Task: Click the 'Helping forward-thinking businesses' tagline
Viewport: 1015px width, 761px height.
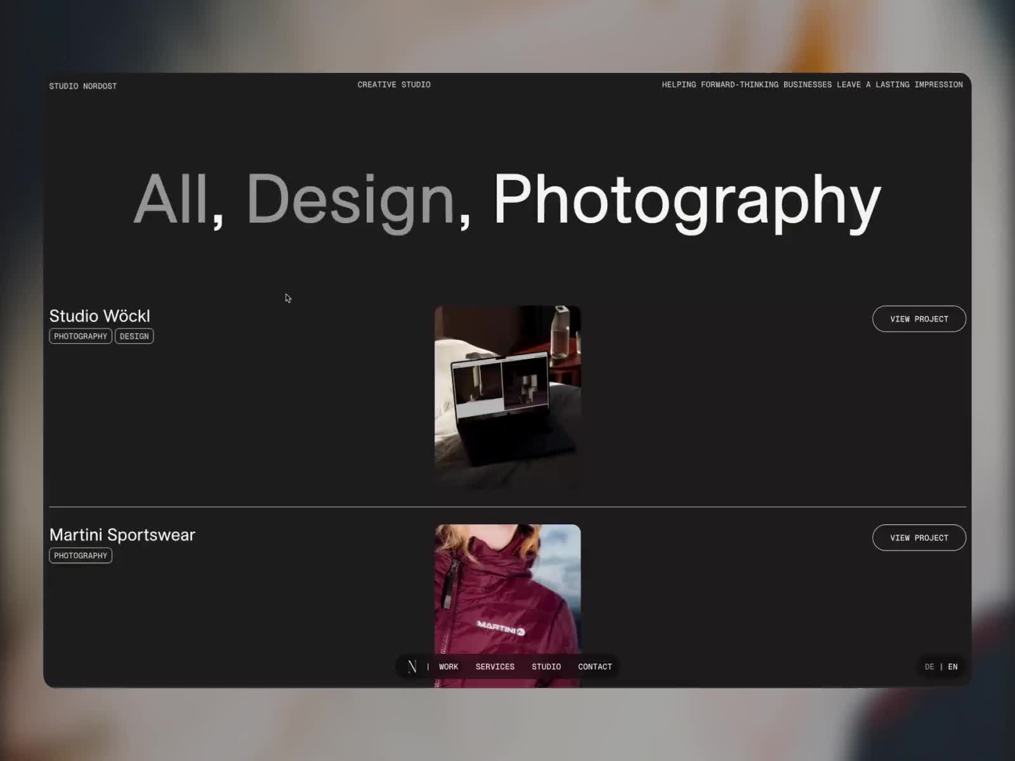Action: [x=812, y=84]
